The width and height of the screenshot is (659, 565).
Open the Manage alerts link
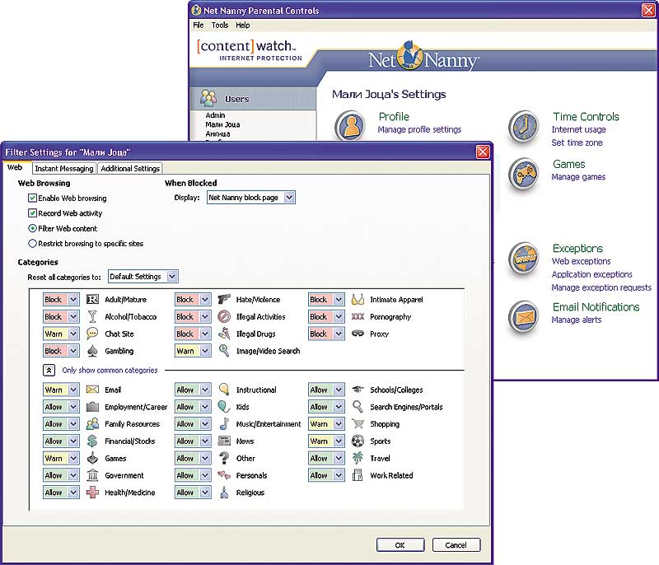tap(576, 320)
